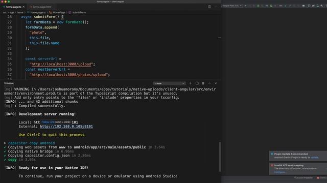This screenshot has height=183, width=327.
Task: Kill the terminal with trash icon
Action: (x=203, y=83)
